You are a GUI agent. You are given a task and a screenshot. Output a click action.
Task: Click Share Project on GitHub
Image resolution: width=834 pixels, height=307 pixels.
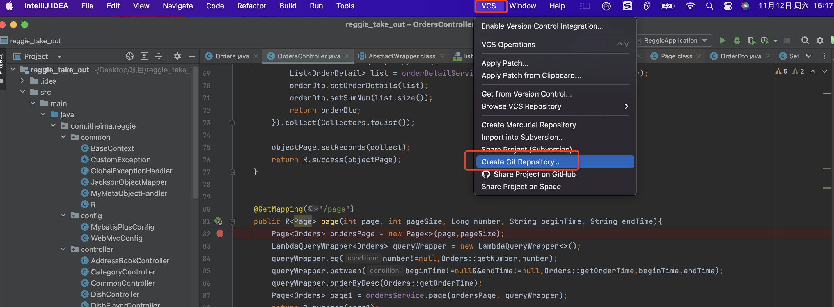[534, 174]
